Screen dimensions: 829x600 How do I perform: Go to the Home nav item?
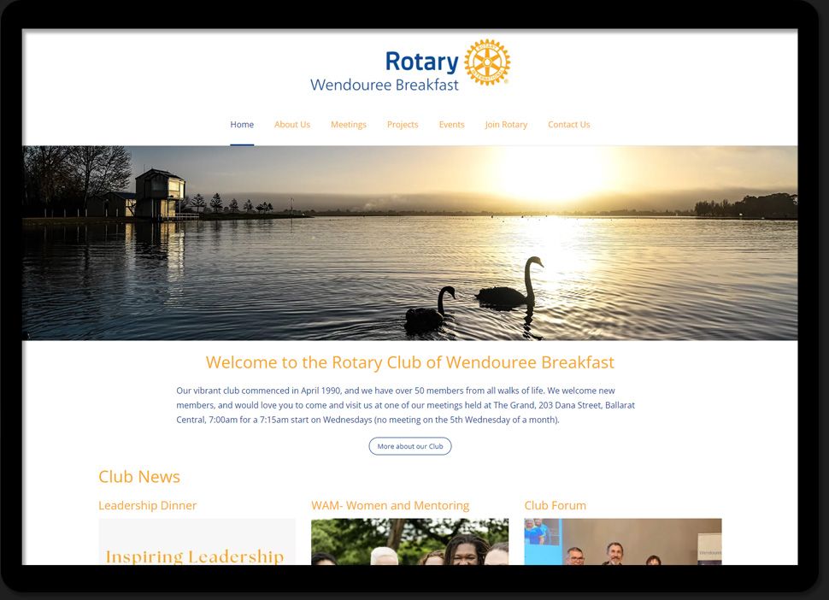coord(242,125)
